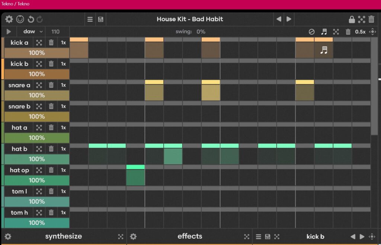Click the MIDI connector icon

point(20,19)
